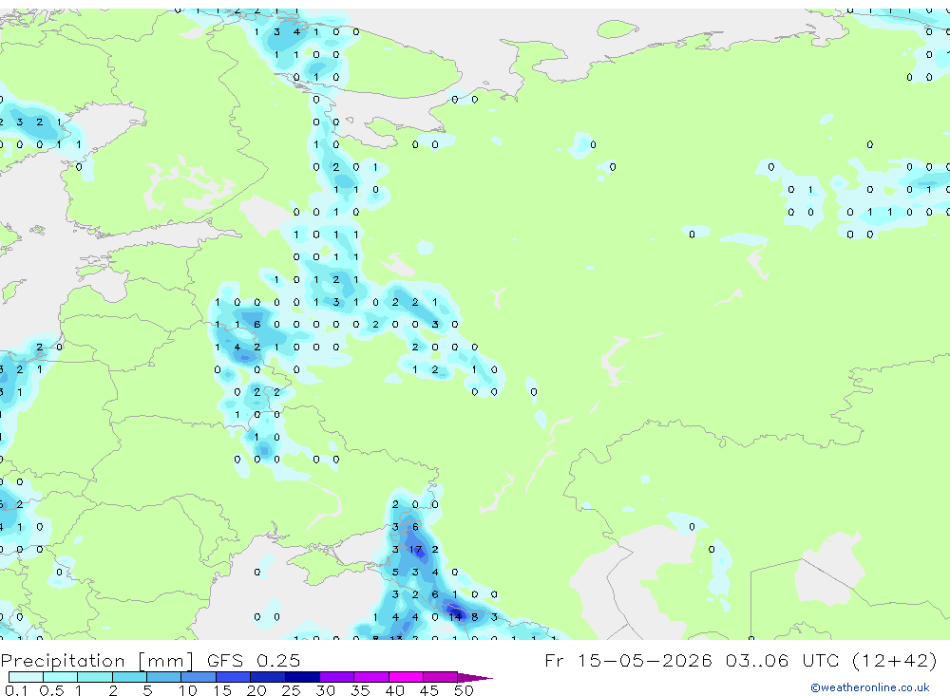Click the '10' legend scale label
The image size is (950, 696).
[x=187, y=690]
